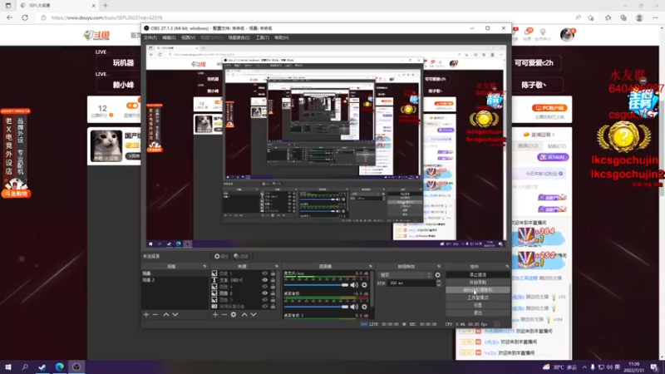Image resolution: width=665 pixels, height=374 pixels.
Task: Open the OBS Edit menu
Action: pos(169,37)
